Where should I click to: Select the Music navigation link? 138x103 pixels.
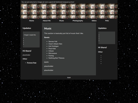[62, 21]
